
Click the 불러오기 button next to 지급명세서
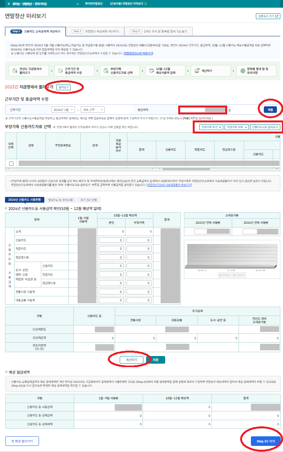(x=63, y=87)
